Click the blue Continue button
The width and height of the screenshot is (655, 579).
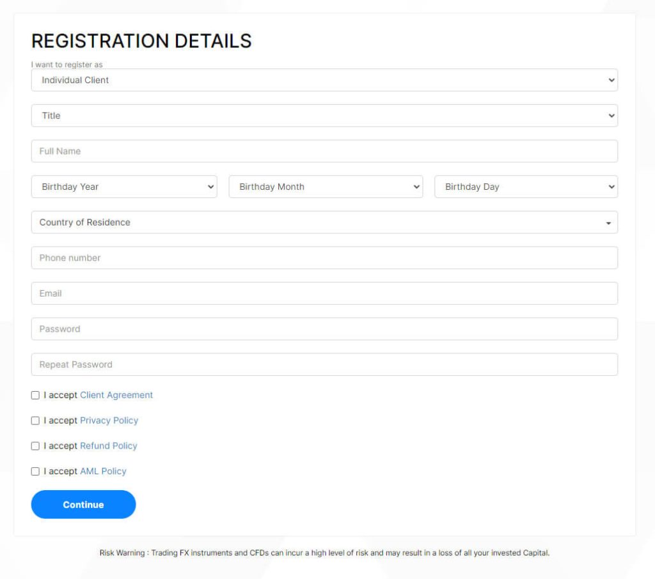[x=84, y=504]
